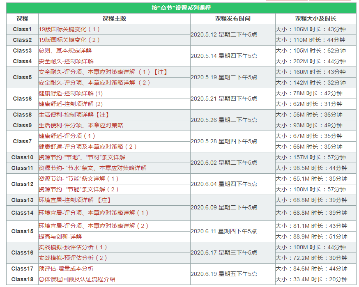Open 生活便利-评分项、本章应对策略 link

pyautogui.click(x=81, y=125)
